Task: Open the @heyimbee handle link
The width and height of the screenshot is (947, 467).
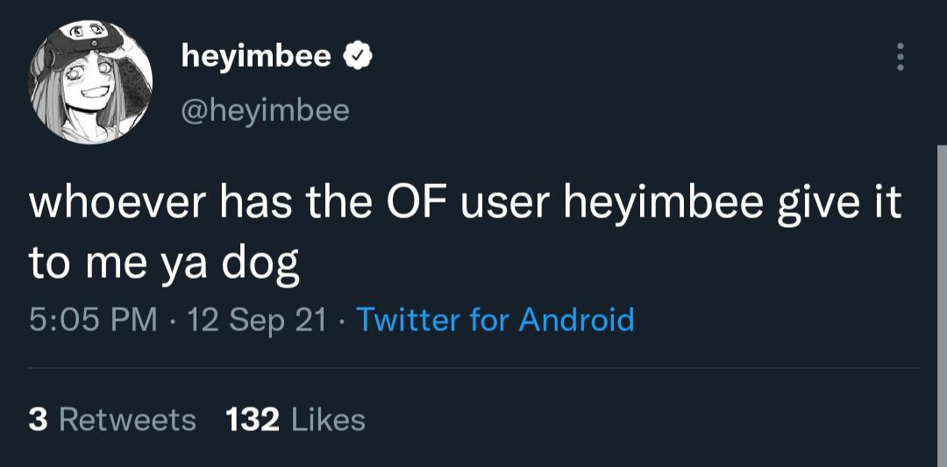Action: click(x=265, y=110)
